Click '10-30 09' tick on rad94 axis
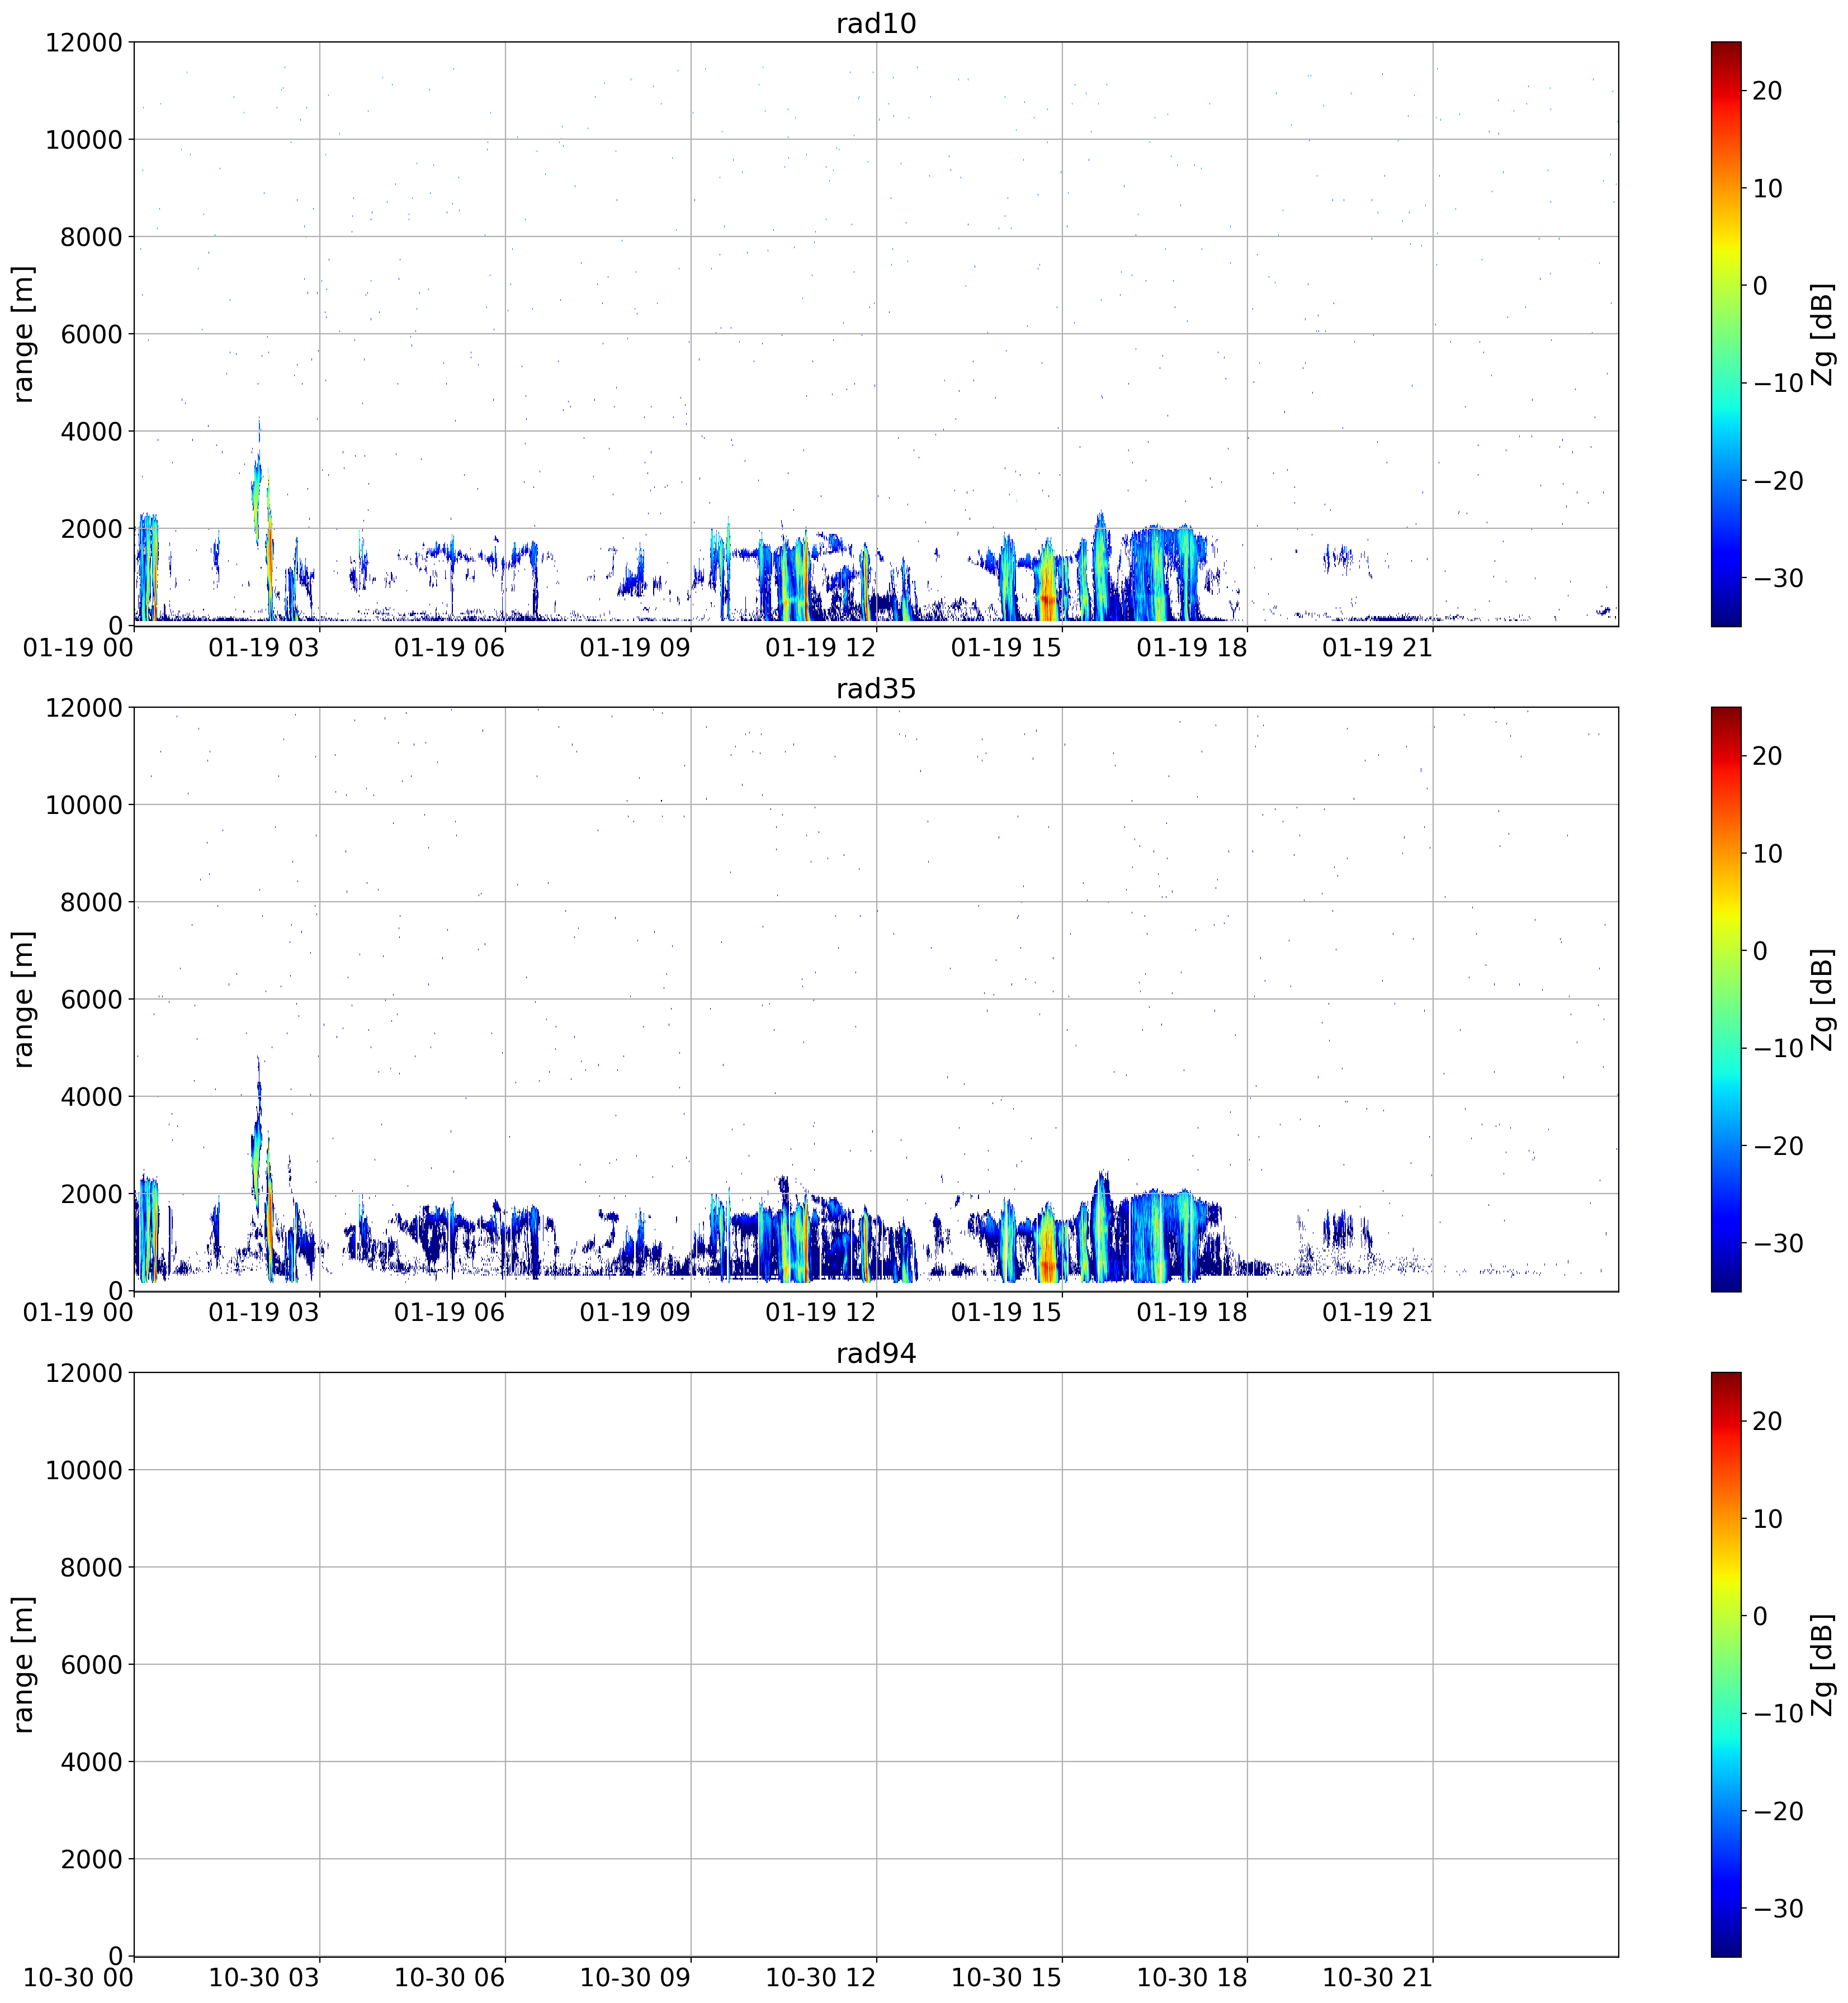Screen dimensions: 1848x2003 (x=635, y=1979)
